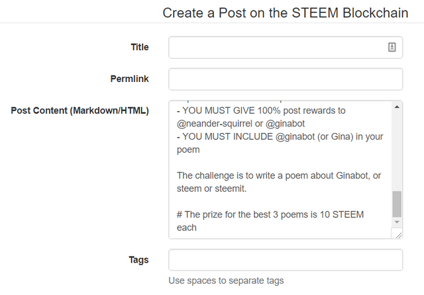Click the Post Content scrollbar down arrow
This screenshot has width=424, height=295.
click(397, 223)
